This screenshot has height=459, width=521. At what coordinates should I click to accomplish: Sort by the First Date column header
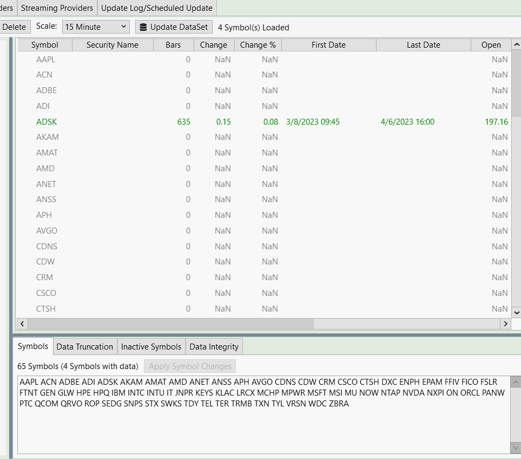point(328,45)
